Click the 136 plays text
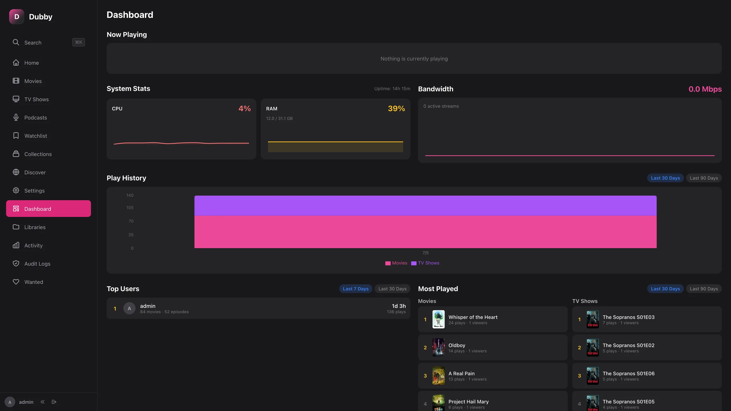The height and width of the screenshot is (411, 731). click(396, 312)
